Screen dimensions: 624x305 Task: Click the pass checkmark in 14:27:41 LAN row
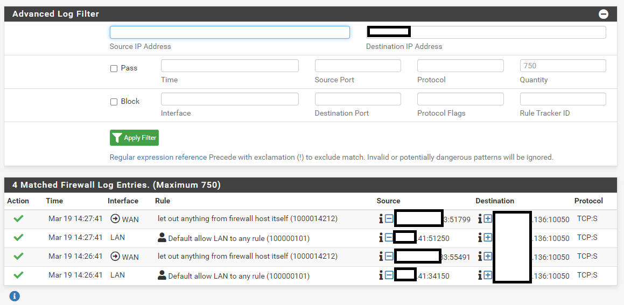(18, 237)
